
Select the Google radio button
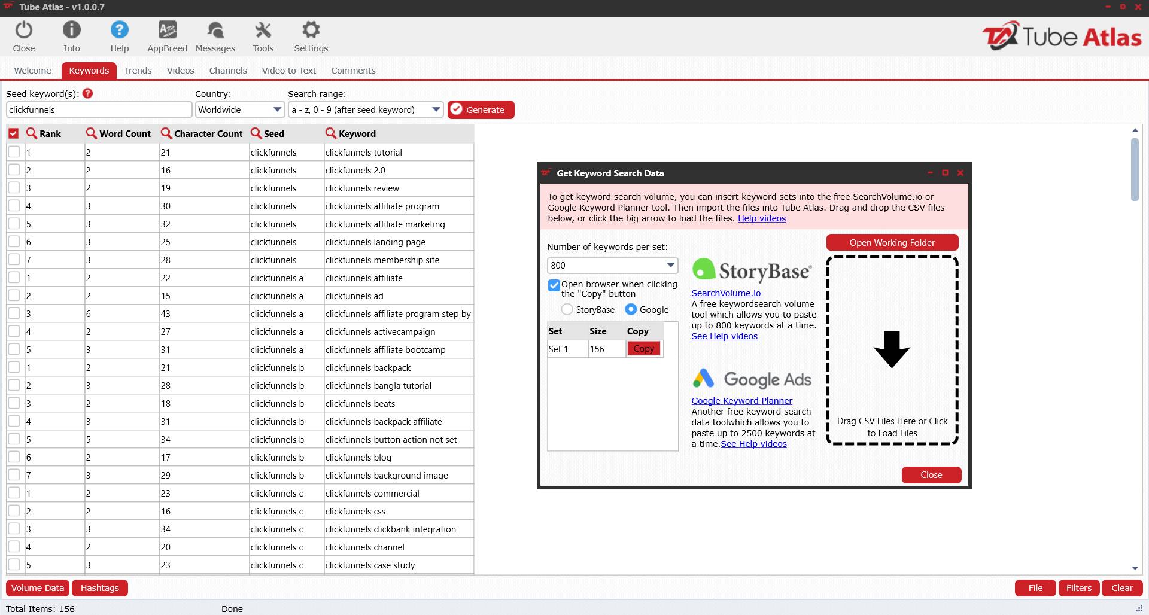pos(631,309)
